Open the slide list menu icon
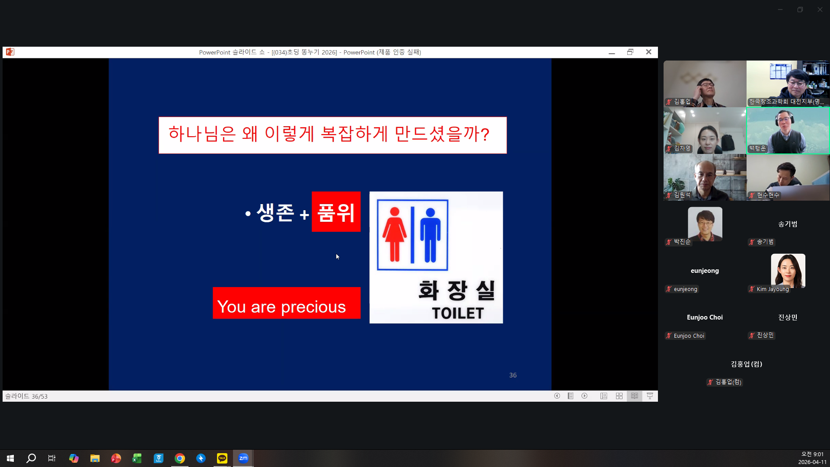This screenshot has width=830, height=467. tap(571, 396)
